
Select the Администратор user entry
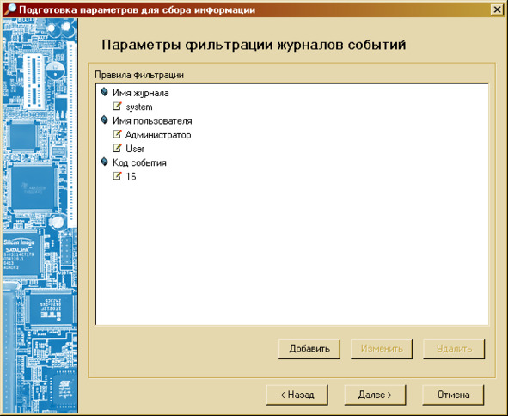158,135
